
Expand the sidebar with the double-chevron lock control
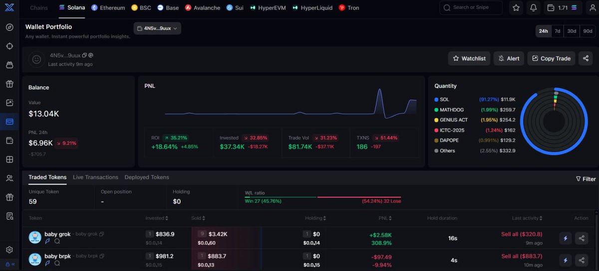[10, 265]
